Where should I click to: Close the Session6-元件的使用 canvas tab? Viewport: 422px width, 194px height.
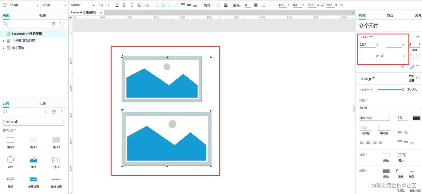click(101, 13)
